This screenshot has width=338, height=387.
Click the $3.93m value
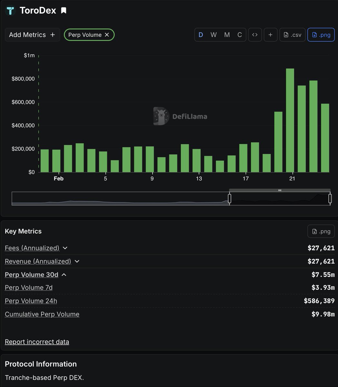tap(323, 288)
